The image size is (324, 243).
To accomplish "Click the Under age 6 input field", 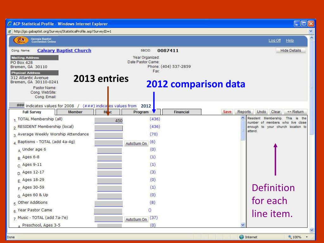I will click(109, 151).
